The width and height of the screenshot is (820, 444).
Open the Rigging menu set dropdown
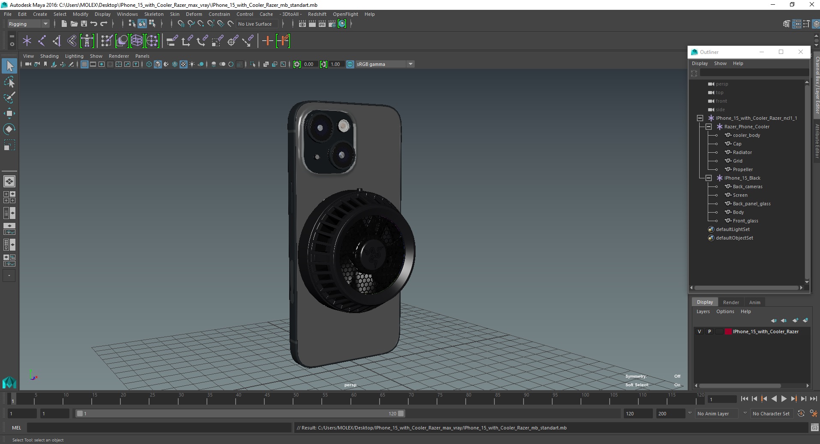tap(28, 24)
